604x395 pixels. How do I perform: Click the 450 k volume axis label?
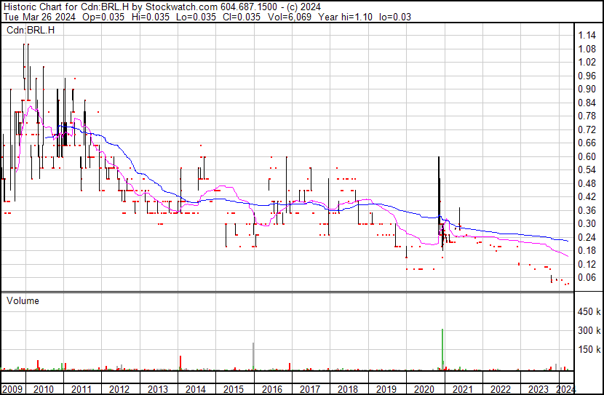click(x=589, y=312)
